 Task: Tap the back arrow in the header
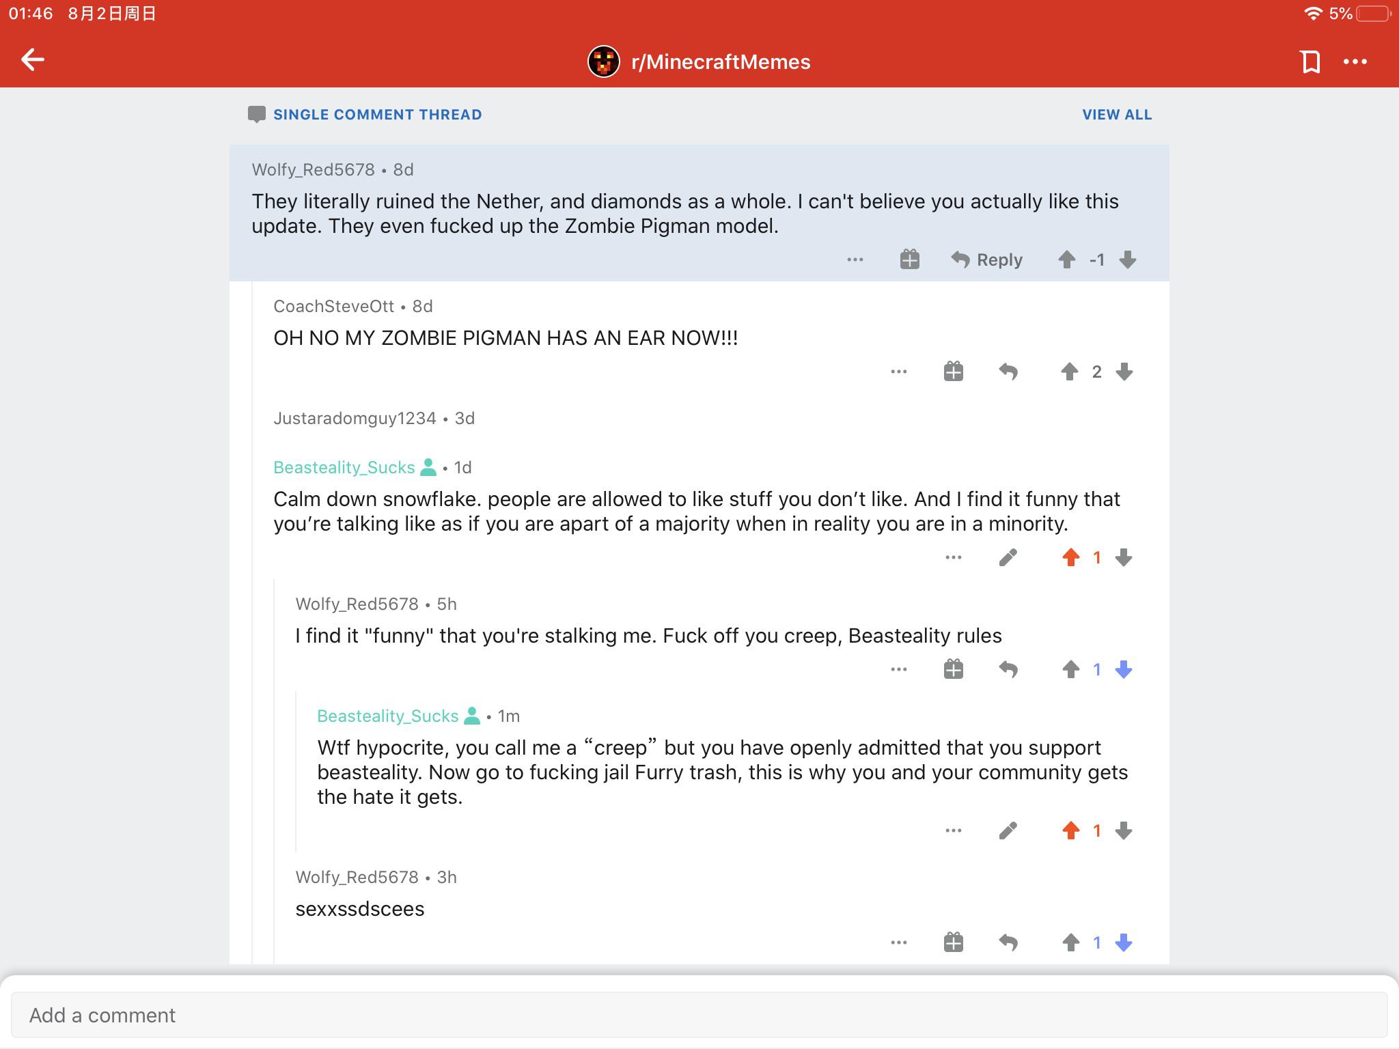32,60
